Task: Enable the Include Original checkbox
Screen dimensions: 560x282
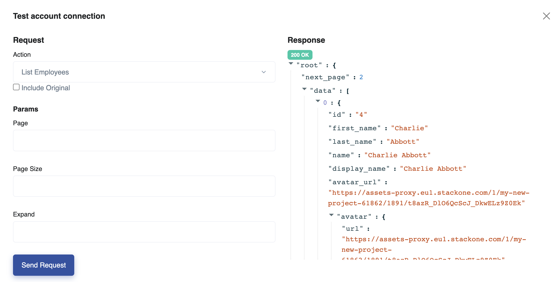Action: click(16, 87)
